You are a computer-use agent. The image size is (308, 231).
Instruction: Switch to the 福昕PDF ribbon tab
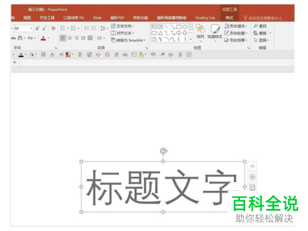click(x=117, y=18)
